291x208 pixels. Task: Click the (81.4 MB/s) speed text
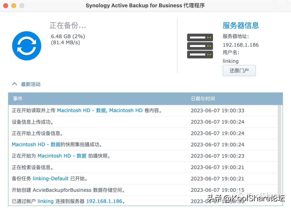coord(65,42)
